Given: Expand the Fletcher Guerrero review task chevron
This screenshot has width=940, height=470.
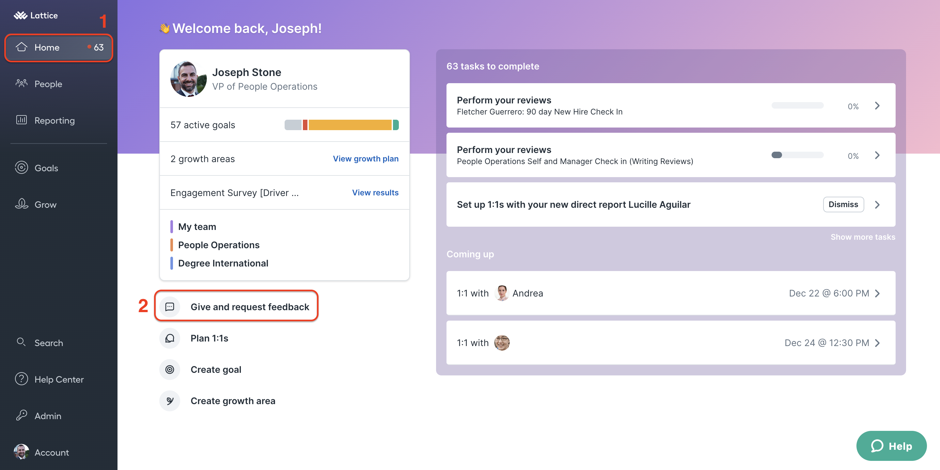Looking at the screenshot, I should point(877,106).
